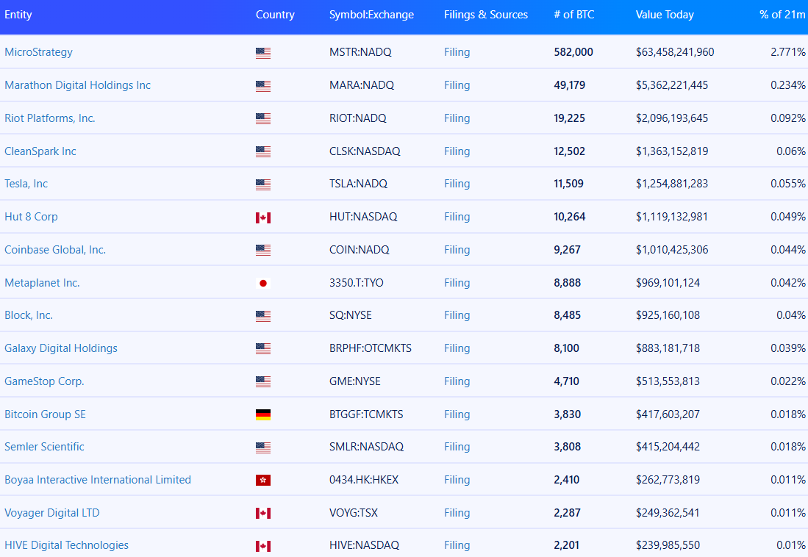
Task: Click the US flag in the MicroStrategy row
Action: coord(262,53)
